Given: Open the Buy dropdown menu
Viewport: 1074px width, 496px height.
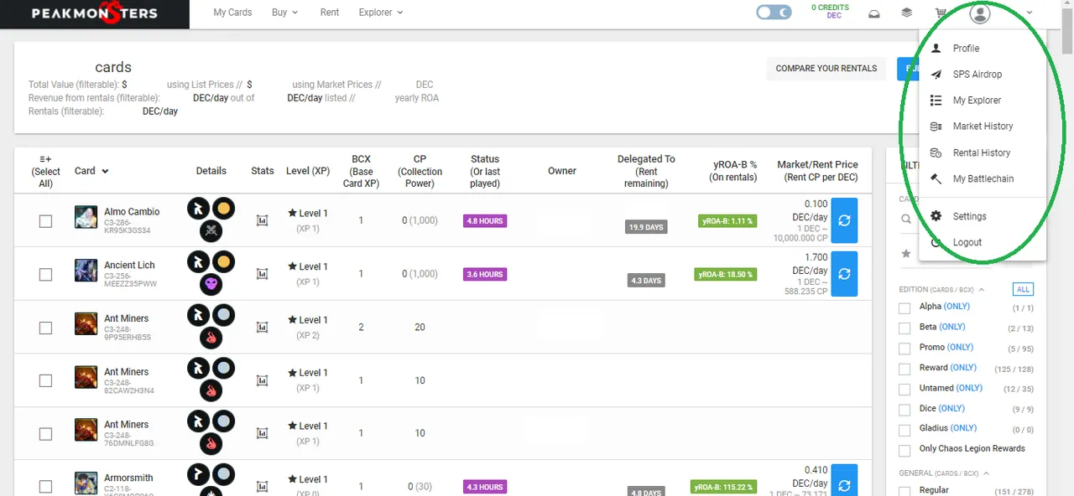Looking at the screenshot, I should pos(284,13).
